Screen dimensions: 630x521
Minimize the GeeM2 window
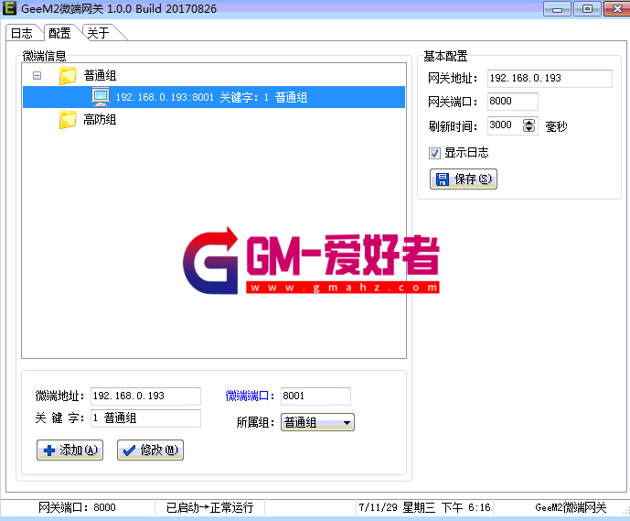pos(557,9)
